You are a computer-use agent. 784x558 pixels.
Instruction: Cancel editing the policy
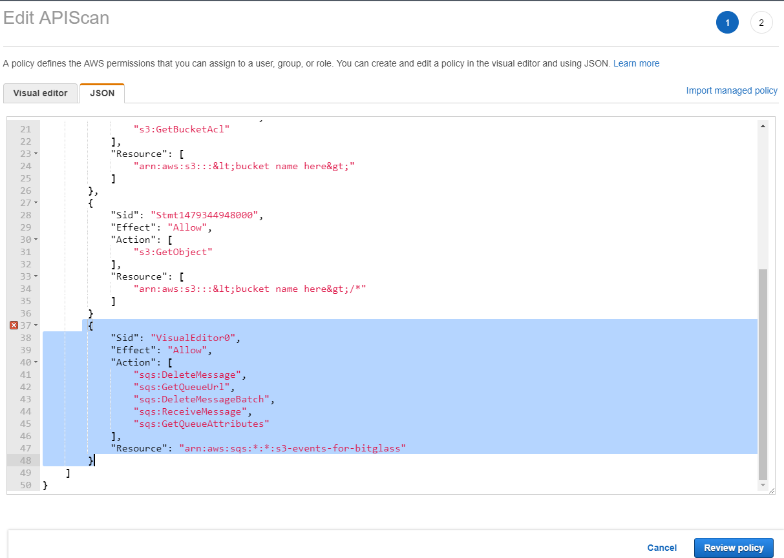pyautogui.click(x=662, y=548)
